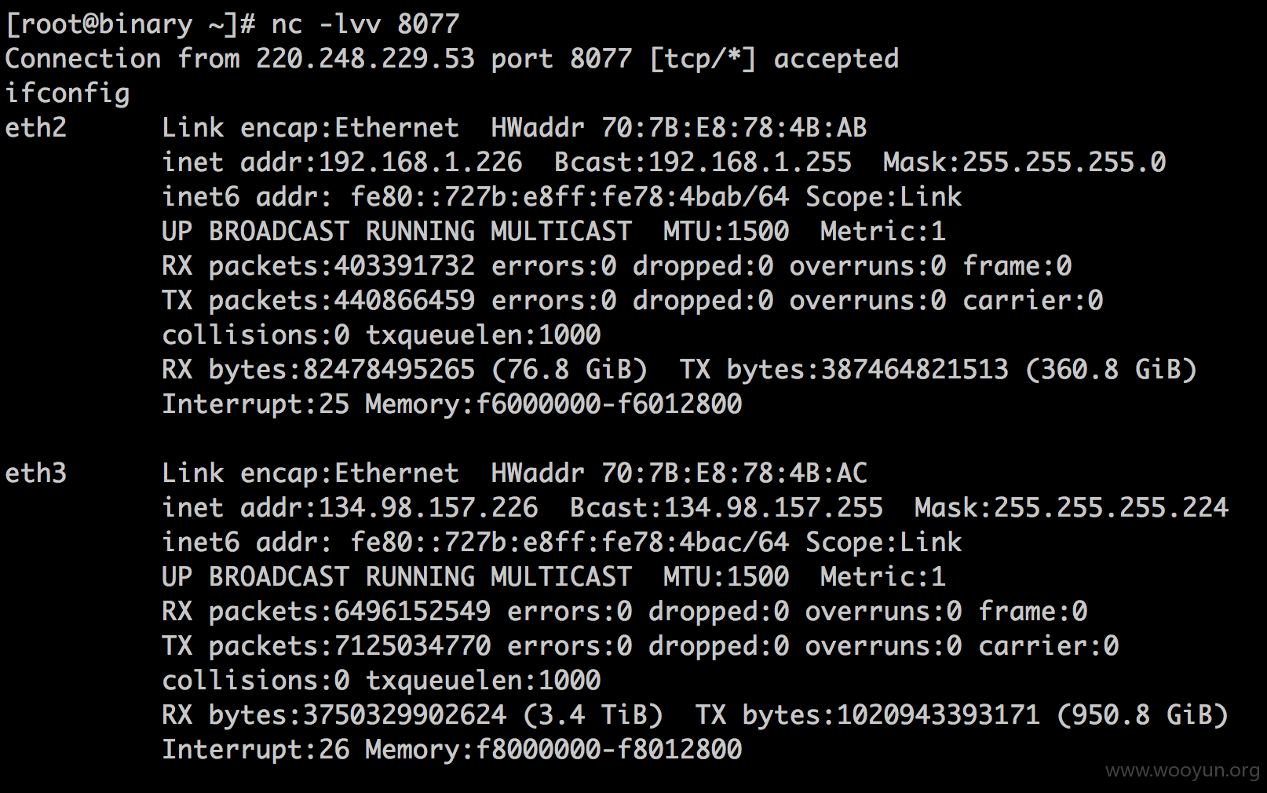The width and height of the screenshot is (1267, 793).
Task: Click eth2 TX bytes 360.8 GiB
Action: [1111, 369]
